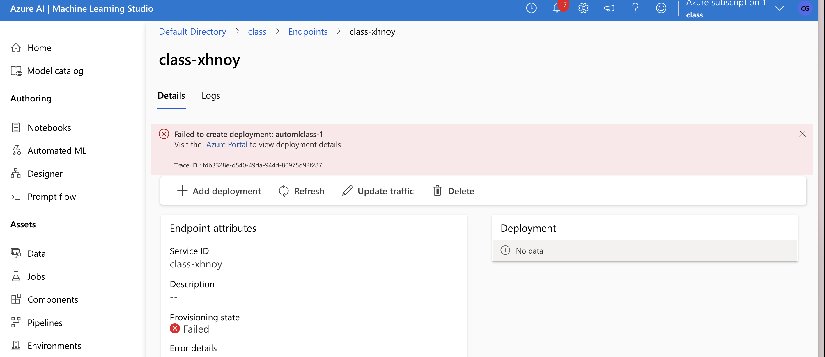
Task: Open notifications bell with 17 badge
Action: (x=557, y=8)
